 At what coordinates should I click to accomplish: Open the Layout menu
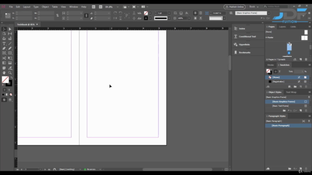click(27, 7)
